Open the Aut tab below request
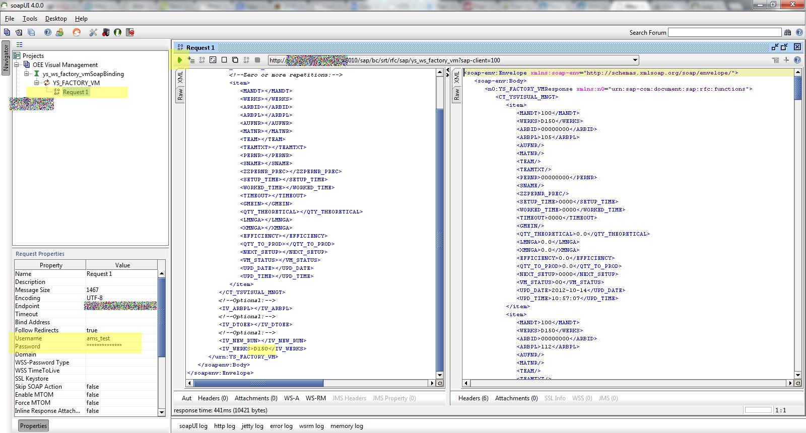 pyautogui.click(x=186, y=398)
